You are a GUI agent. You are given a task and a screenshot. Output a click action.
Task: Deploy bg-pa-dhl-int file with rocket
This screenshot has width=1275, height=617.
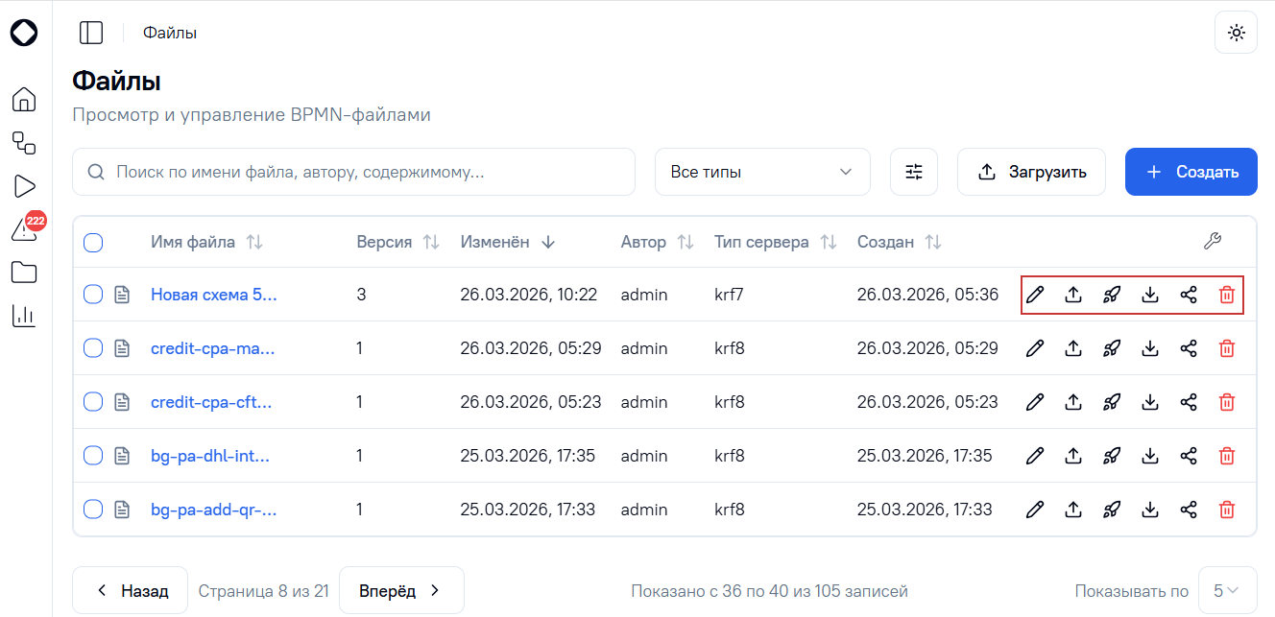point(1112,456)
